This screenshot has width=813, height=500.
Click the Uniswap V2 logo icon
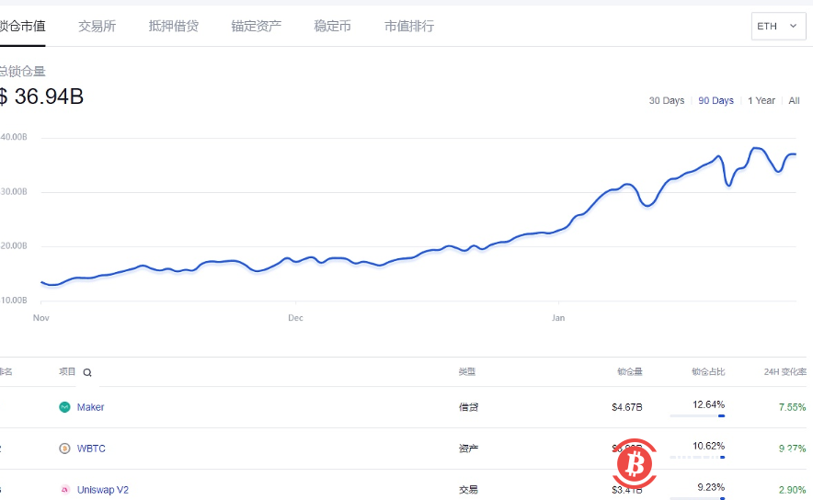pyautogui.click(x=64, y=490)
